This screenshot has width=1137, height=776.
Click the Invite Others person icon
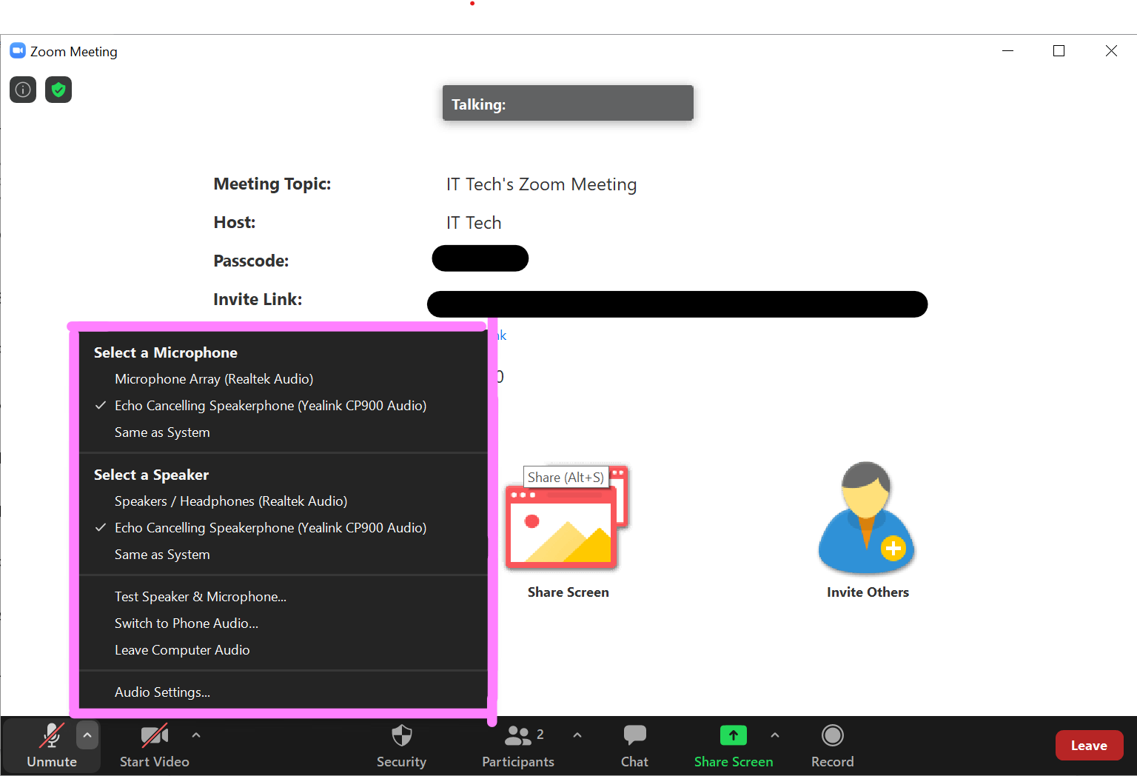867,518
